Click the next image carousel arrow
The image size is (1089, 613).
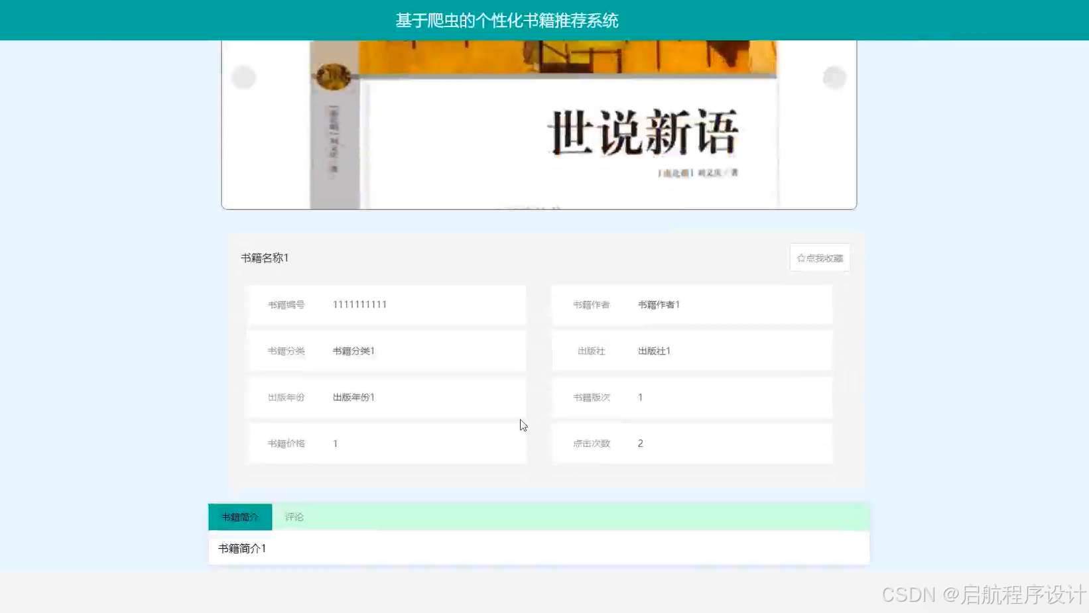coord(834,78)
